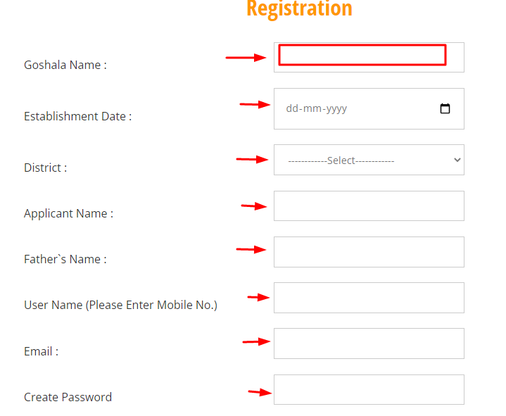Click the Applicant Name label
The width and height of the screenshot is (506, 416).
coord(68,214)
